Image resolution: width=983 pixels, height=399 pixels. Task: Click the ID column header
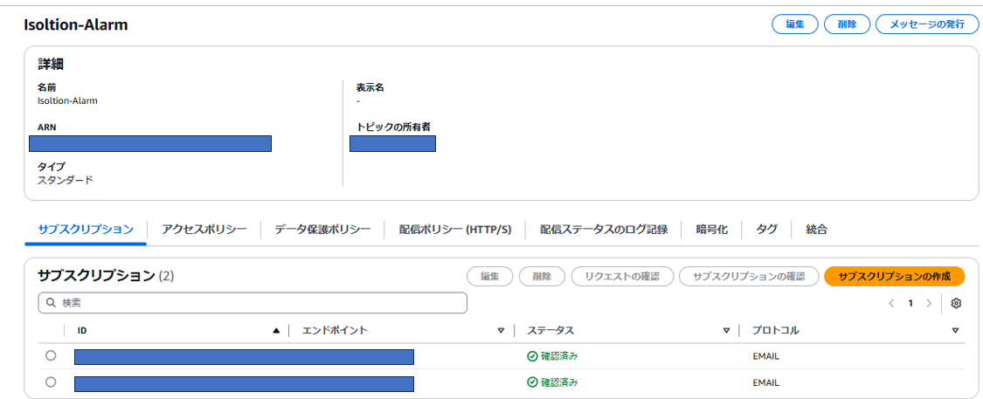tap(82, 330)
